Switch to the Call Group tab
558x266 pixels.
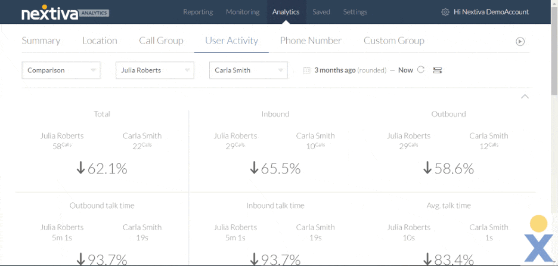coord(161,41)
